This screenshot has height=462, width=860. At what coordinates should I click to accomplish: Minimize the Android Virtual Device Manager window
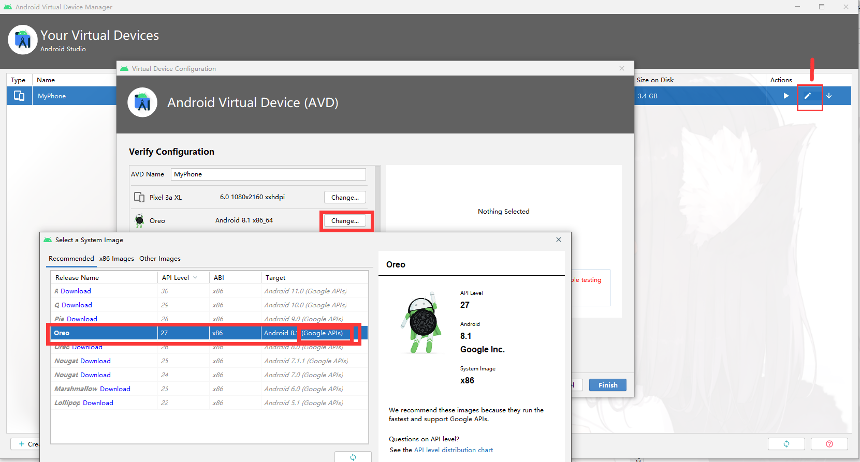[x=797, y=7]
